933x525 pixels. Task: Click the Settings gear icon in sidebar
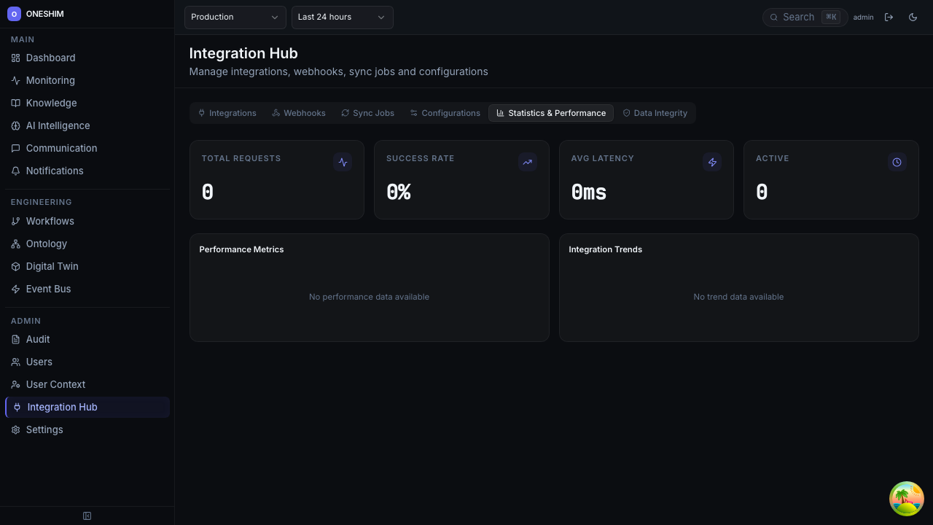[x=15, y=429]
